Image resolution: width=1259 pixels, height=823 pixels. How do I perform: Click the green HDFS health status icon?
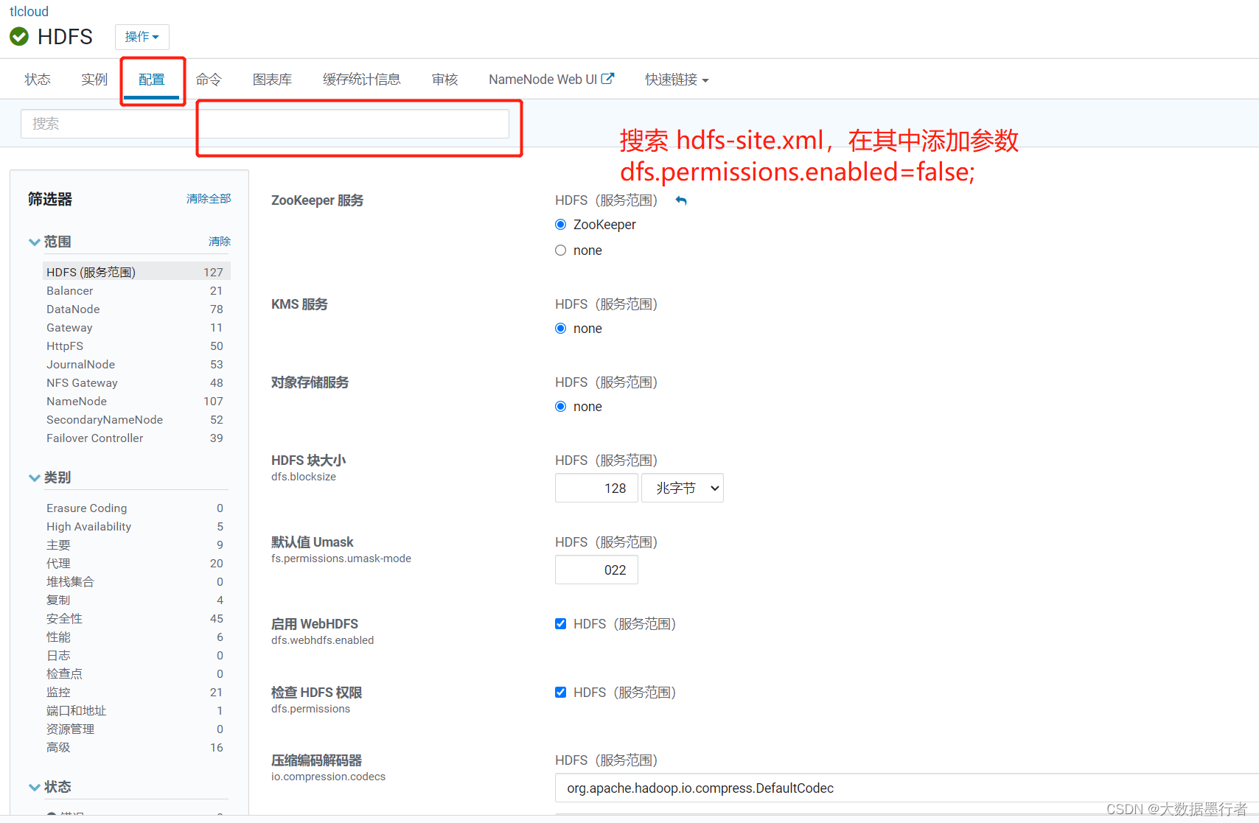tap(18, 36)
